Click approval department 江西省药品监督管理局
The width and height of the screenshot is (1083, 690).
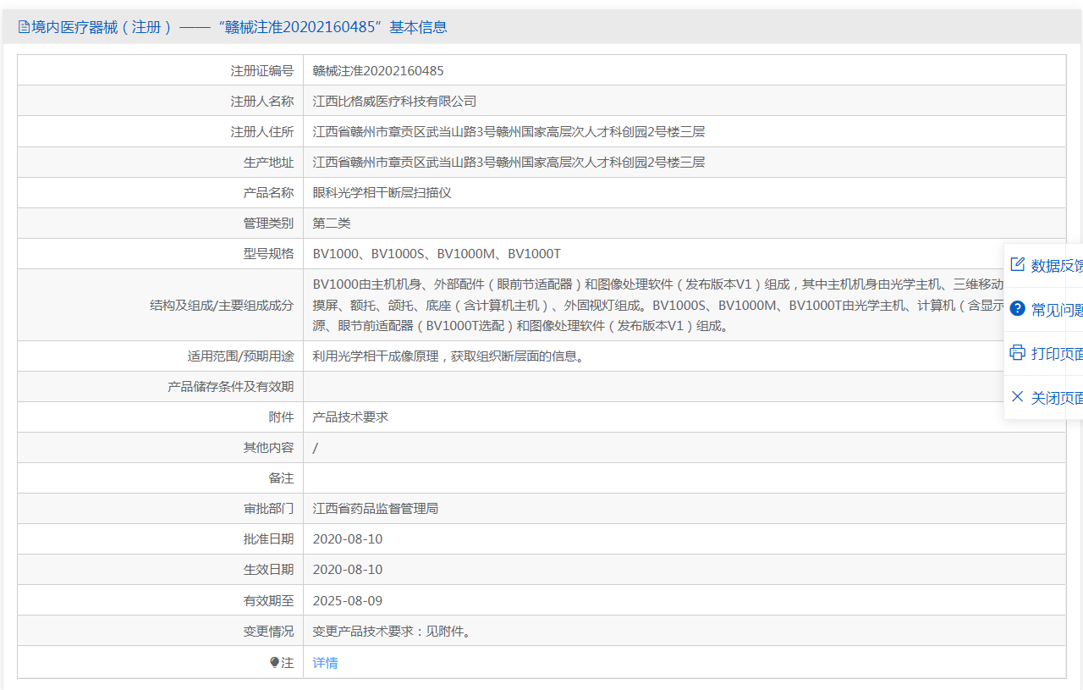point(376,508)
